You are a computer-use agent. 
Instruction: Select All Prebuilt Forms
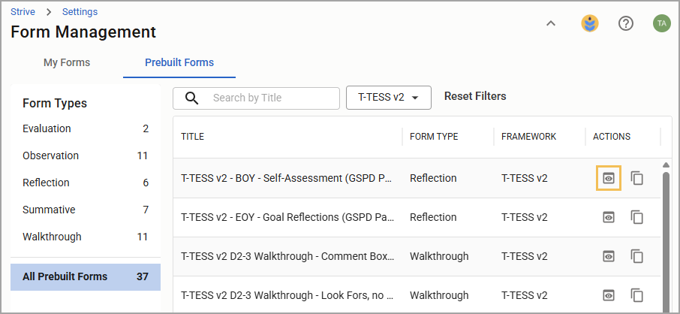[86, 276]
